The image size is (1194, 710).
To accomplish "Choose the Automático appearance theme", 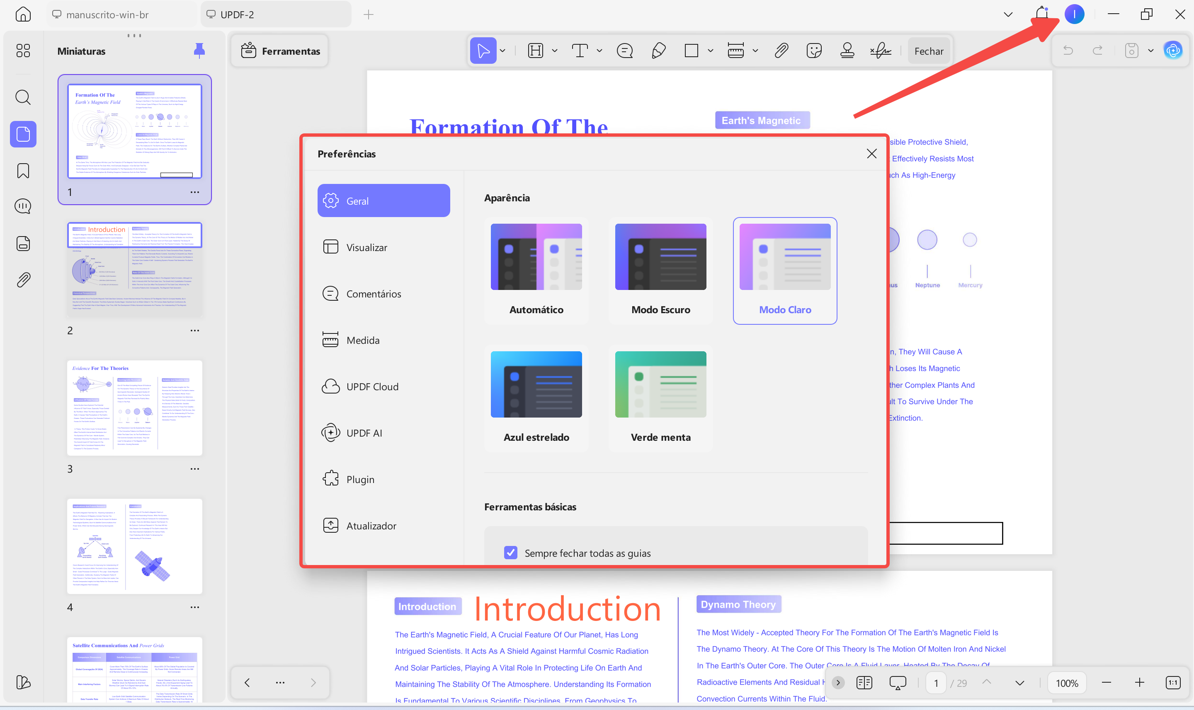I will [536, 271].
